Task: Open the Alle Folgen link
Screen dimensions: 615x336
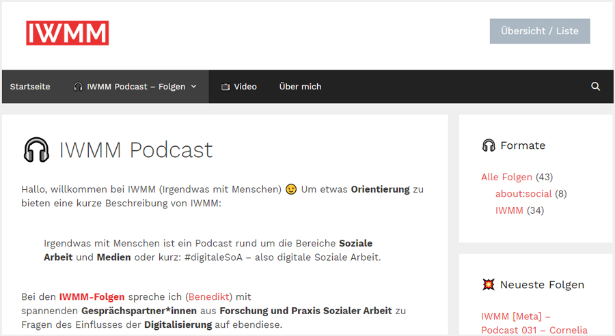Action: (506, 177)
